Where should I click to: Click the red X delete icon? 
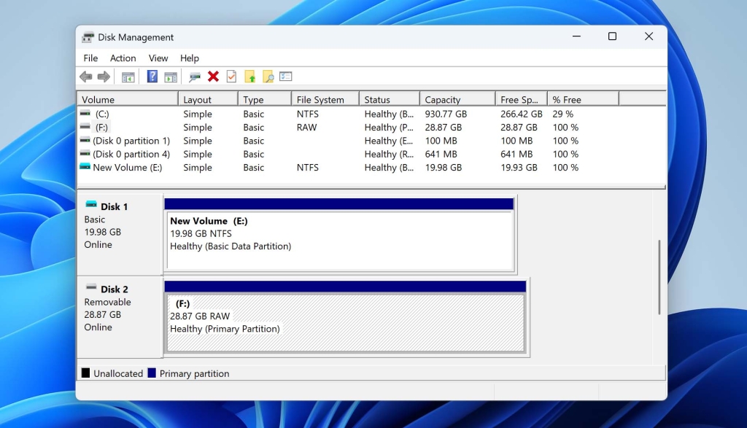coord(214,76)
